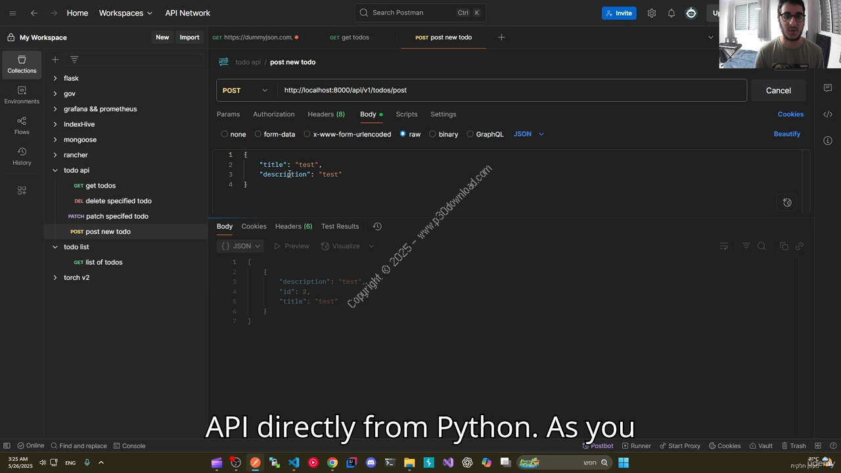The height and width of the screenshot is (473, 841).
Task: Click the request URL input field
Action: 511,91
